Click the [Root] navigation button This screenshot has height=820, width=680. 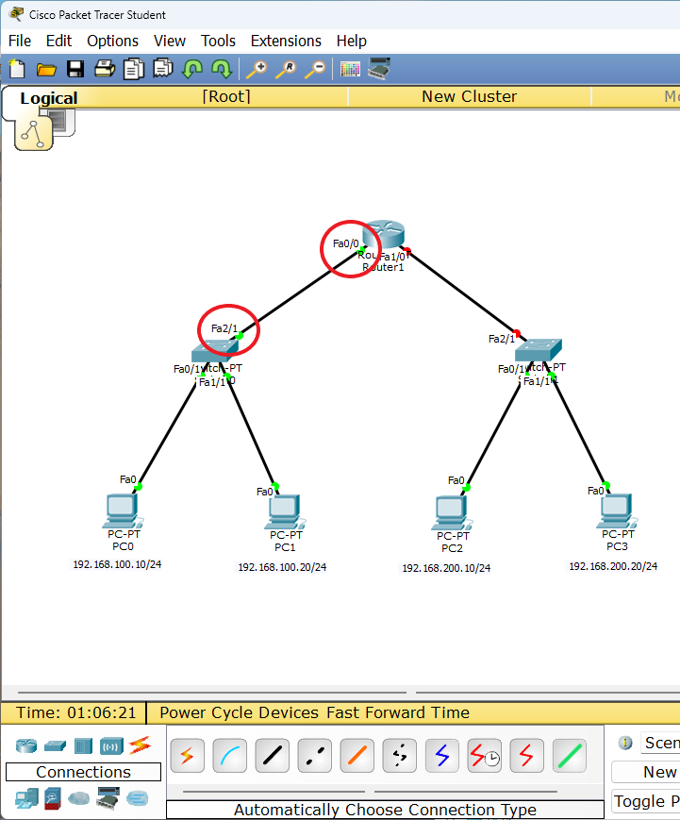coord(226,97)
